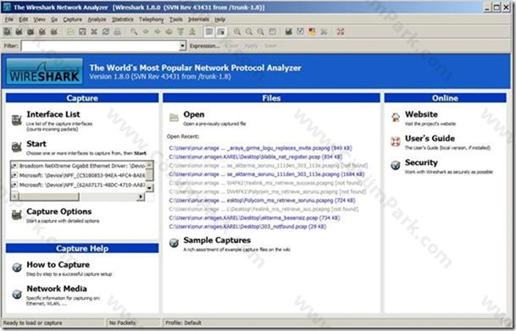Open Preferences from the toolbar icon
Screen dimensions: 516x331
(x=324, y=31)
